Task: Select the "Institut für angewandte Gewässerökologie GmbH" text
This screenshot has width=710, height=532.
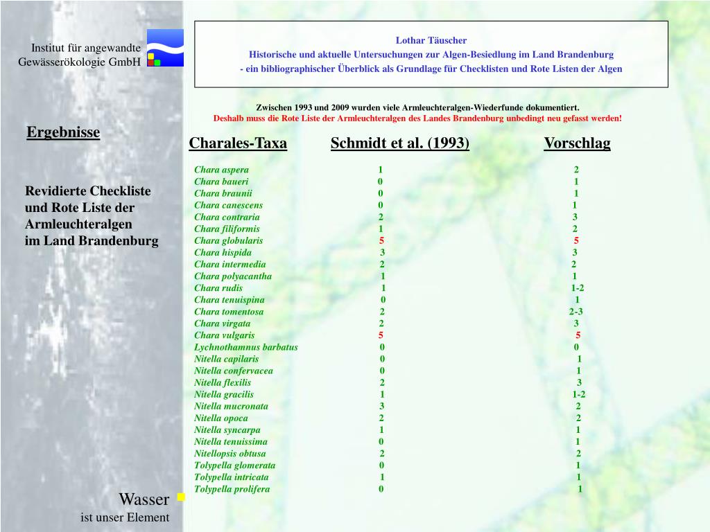Action: 80,55
